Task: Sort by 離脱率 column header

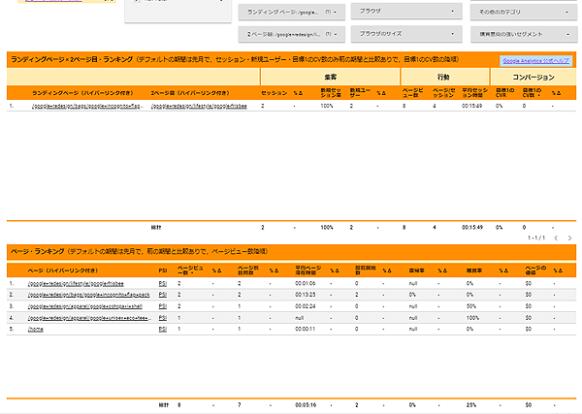Action: click(474, 271)
